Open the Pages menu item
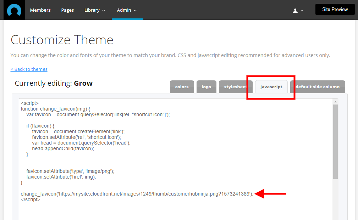The width and height of the screenshot is (358, 220). (x=67, y=10)
